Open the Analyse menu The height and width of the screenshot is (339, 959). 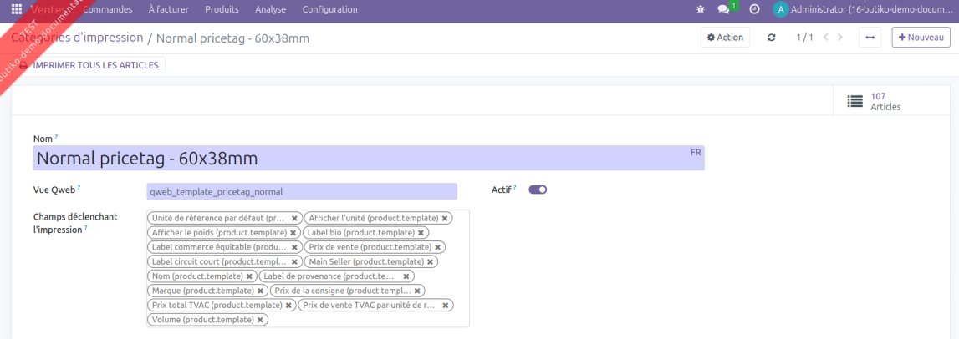(x=270, y=9)
